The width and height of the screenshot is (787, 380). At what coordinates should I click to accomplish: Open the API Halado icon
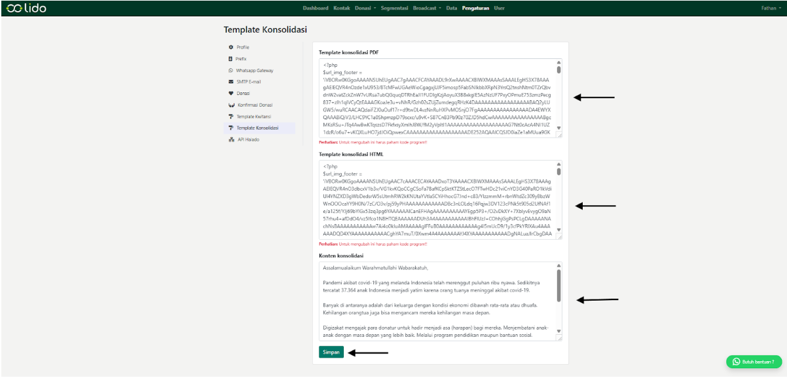coord(230,140)
